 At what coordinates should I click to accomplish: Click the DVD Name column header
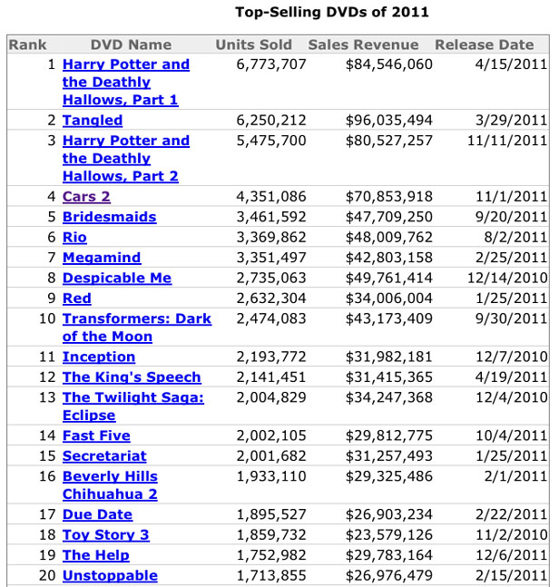(x=131, y=45)
